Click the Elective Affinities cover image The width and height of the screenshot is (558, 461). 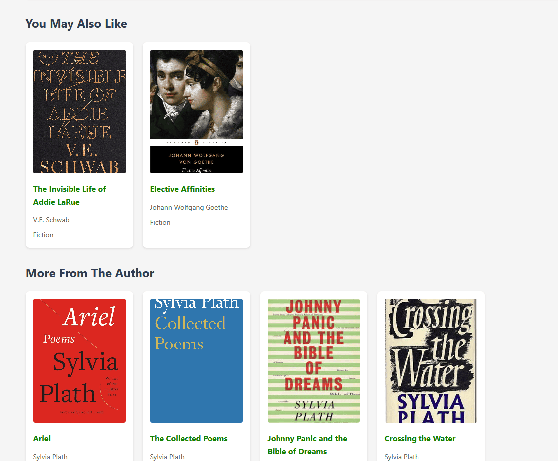[x=197, y=112]
